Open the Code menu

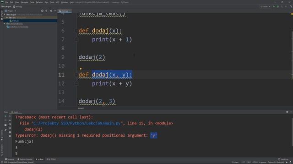(32, 2)
